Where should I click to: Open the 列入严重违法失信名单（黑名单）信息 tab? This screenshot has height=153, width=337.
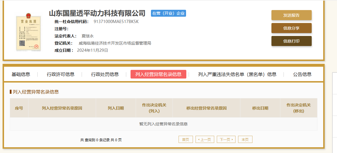[x=237, y=74]
